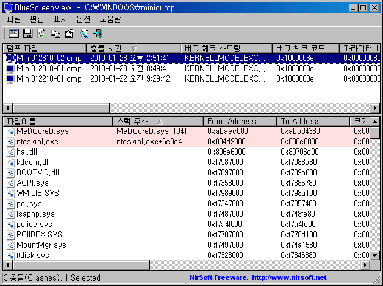Viewport: 383px width, 286px height.
Task: Select MeDCoreD.sys file name
Action: (x=43, y=131)
